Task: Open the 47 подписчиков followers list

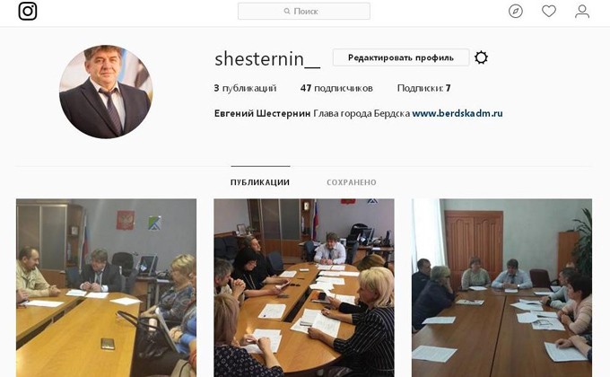Action: point(336,88)
